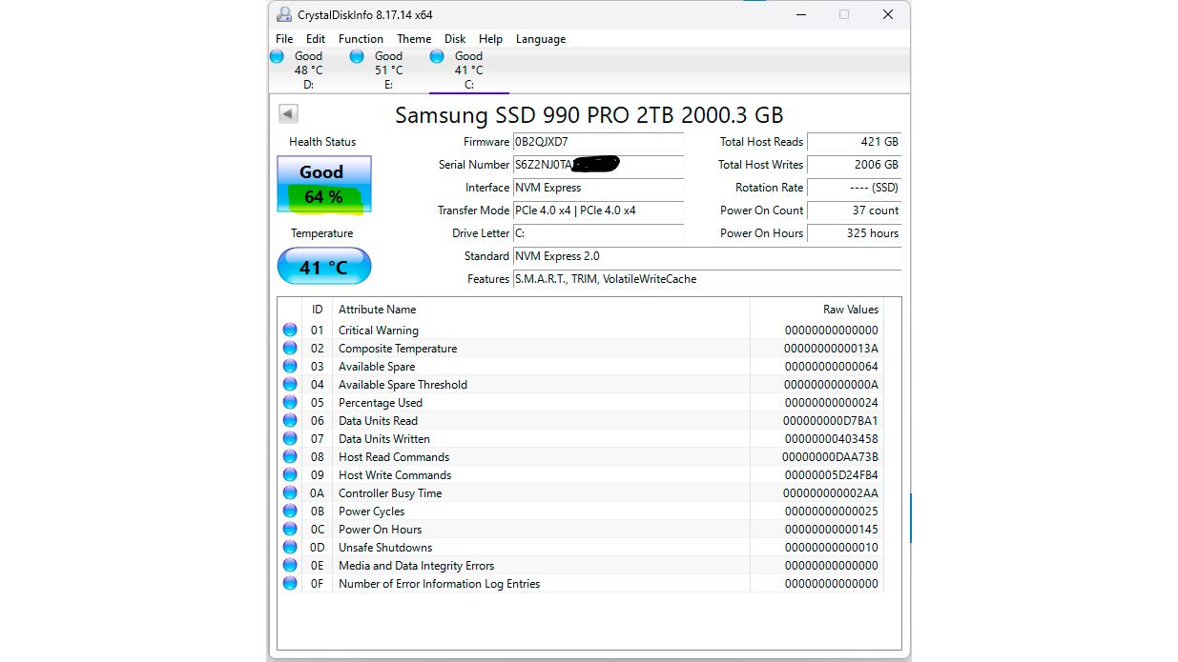Click status orb for Power Cycles row
The height and width of the screenshot is (662, 1178).
click(290, 512)
